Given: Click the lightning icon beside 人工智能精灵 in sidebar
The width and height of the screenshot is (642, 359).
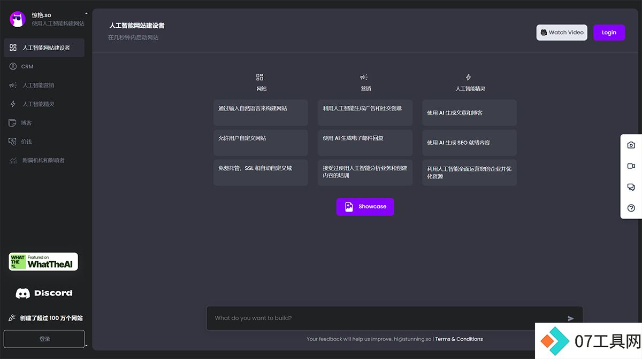Looking at the screenshot, I should (x=13, y=104).
